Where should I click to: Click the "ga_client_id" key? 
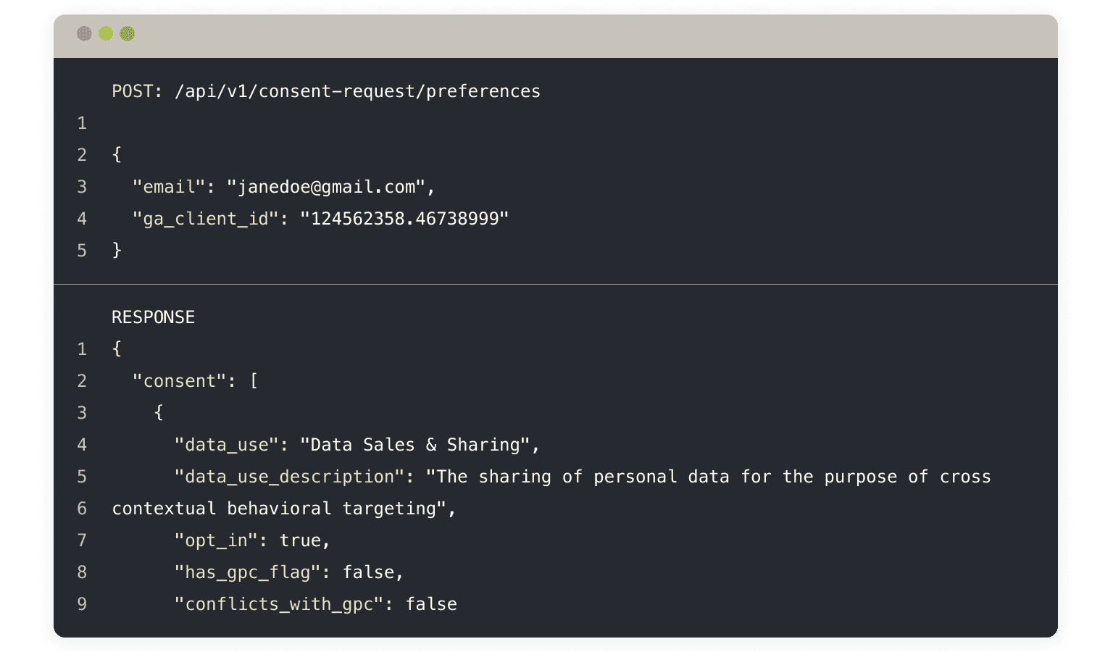(206, 219)
